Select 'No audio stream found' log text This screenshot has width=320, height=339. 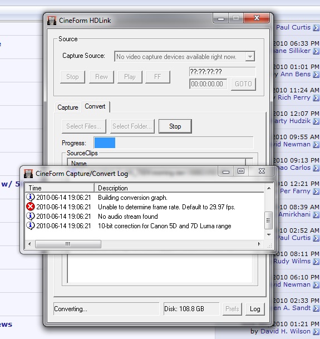128,217
